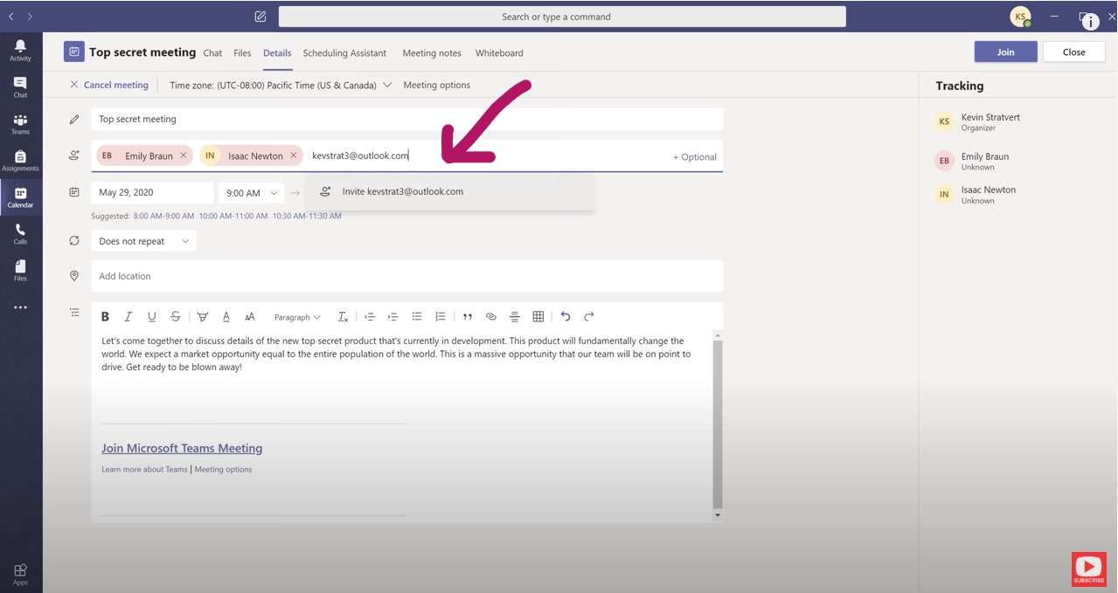Select the Chat icon in sidebar
The width and height of the screenshot is (1118, 593).
[x=19, y=85]
